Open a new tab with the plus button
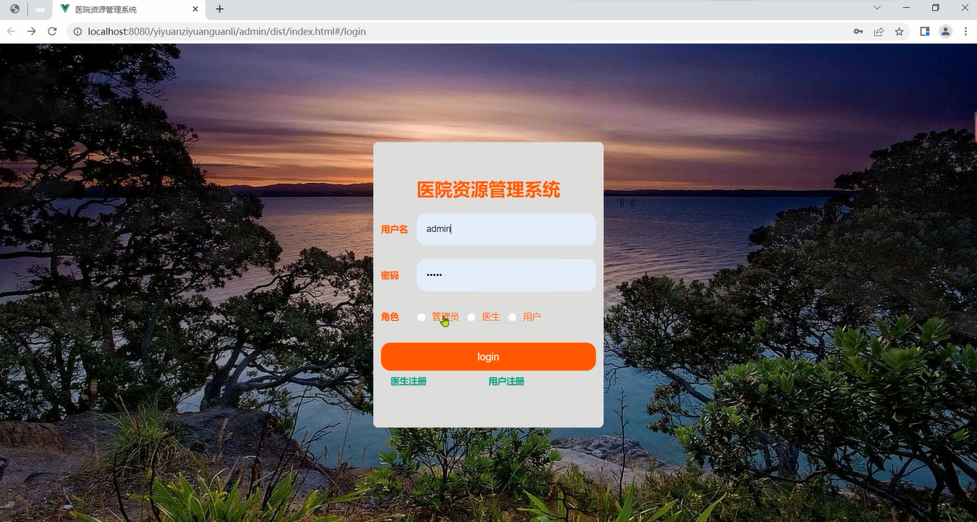 pyautogui.click(x=220, y=10)
